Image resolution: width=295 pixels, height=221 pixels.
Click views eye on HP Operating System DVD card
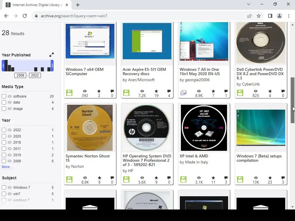pyautogui.click(x=142, y=178)
